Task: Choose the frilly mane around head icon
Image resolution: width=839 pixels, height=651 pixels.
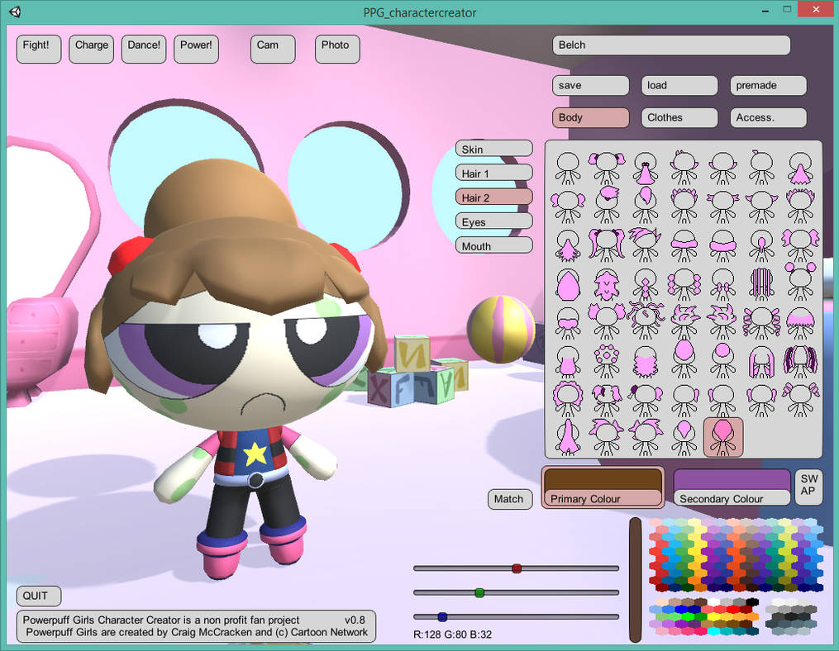Action: click(x=568, y=400)
